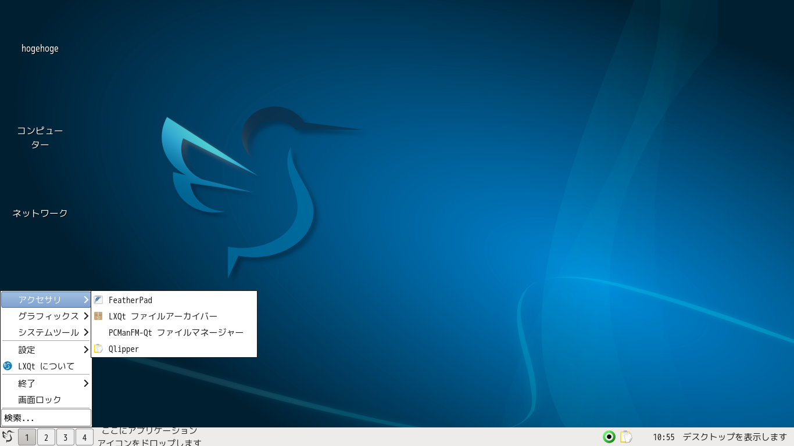Click デスクトップを表示します button
794x446 pixels.
coord(735,437)
